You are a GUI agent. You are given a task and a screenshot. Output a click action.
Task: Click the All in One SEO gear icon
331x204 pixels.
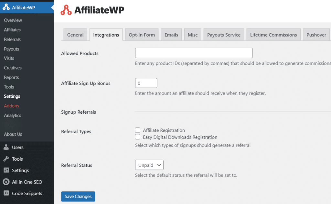(x=6, y=182)
